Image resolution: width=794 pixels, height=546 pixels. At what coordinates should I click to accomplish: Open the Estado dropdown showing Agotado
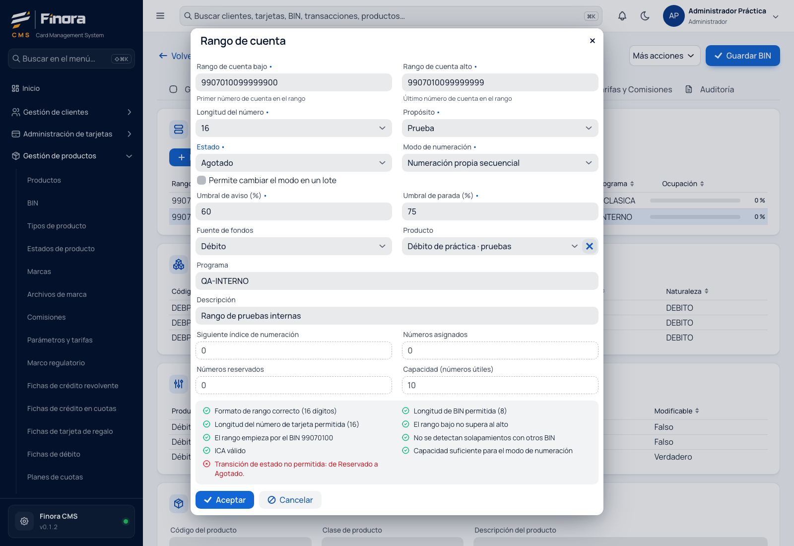[294, 163]
